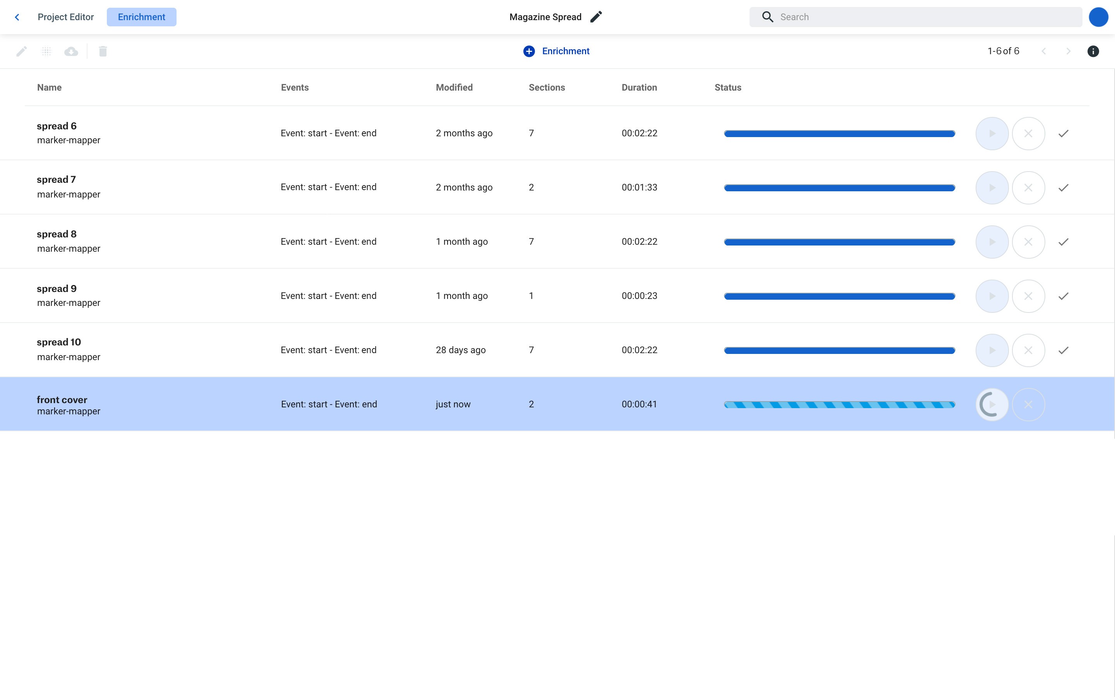
Task: Click the edit pencil icon in toolbar
Action: tap(22, 51)
